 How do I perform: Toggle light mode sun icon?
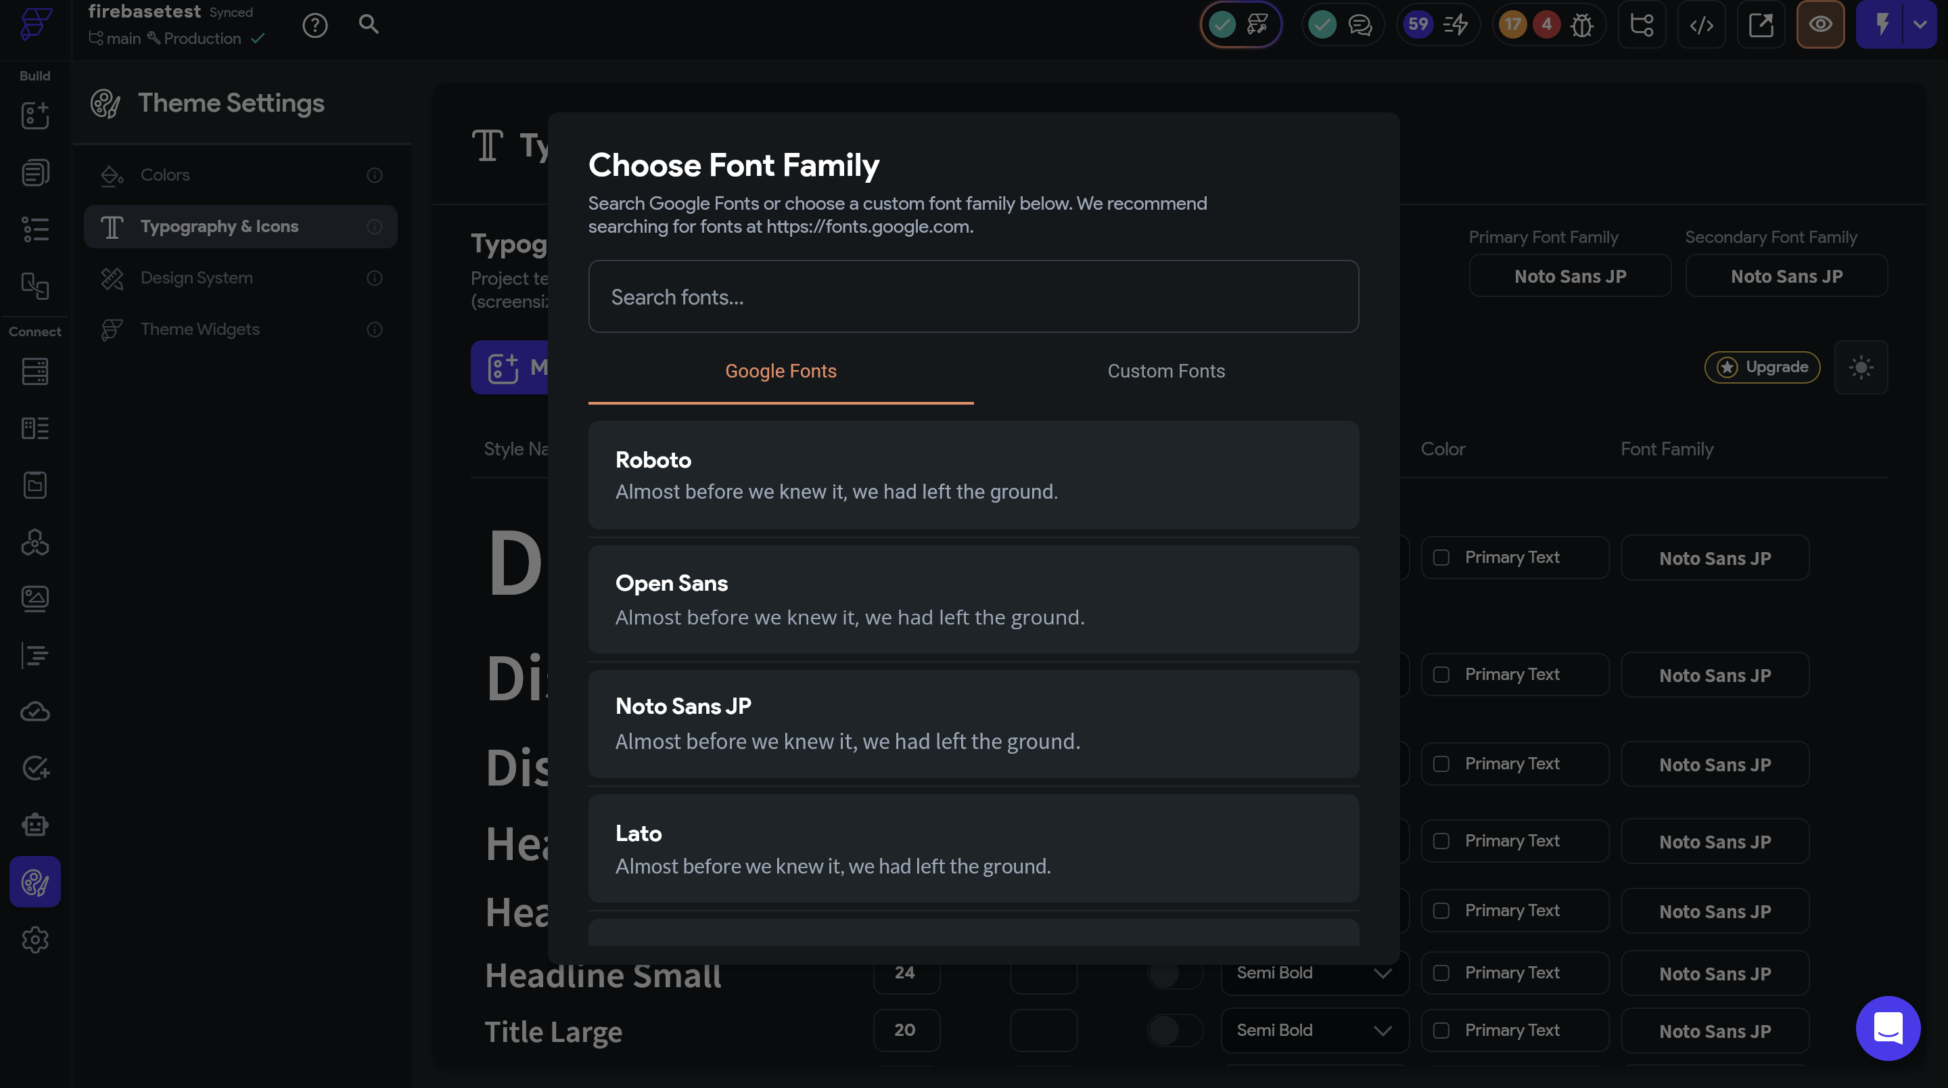(1861, 367)
